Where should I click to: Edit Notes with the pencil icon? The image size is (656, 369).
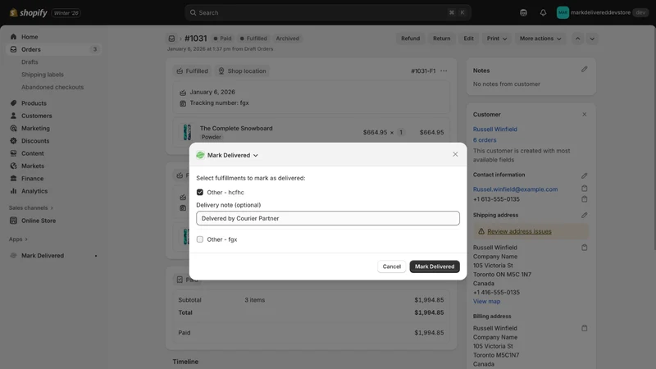pyautogui.click(x=584, y=69)
